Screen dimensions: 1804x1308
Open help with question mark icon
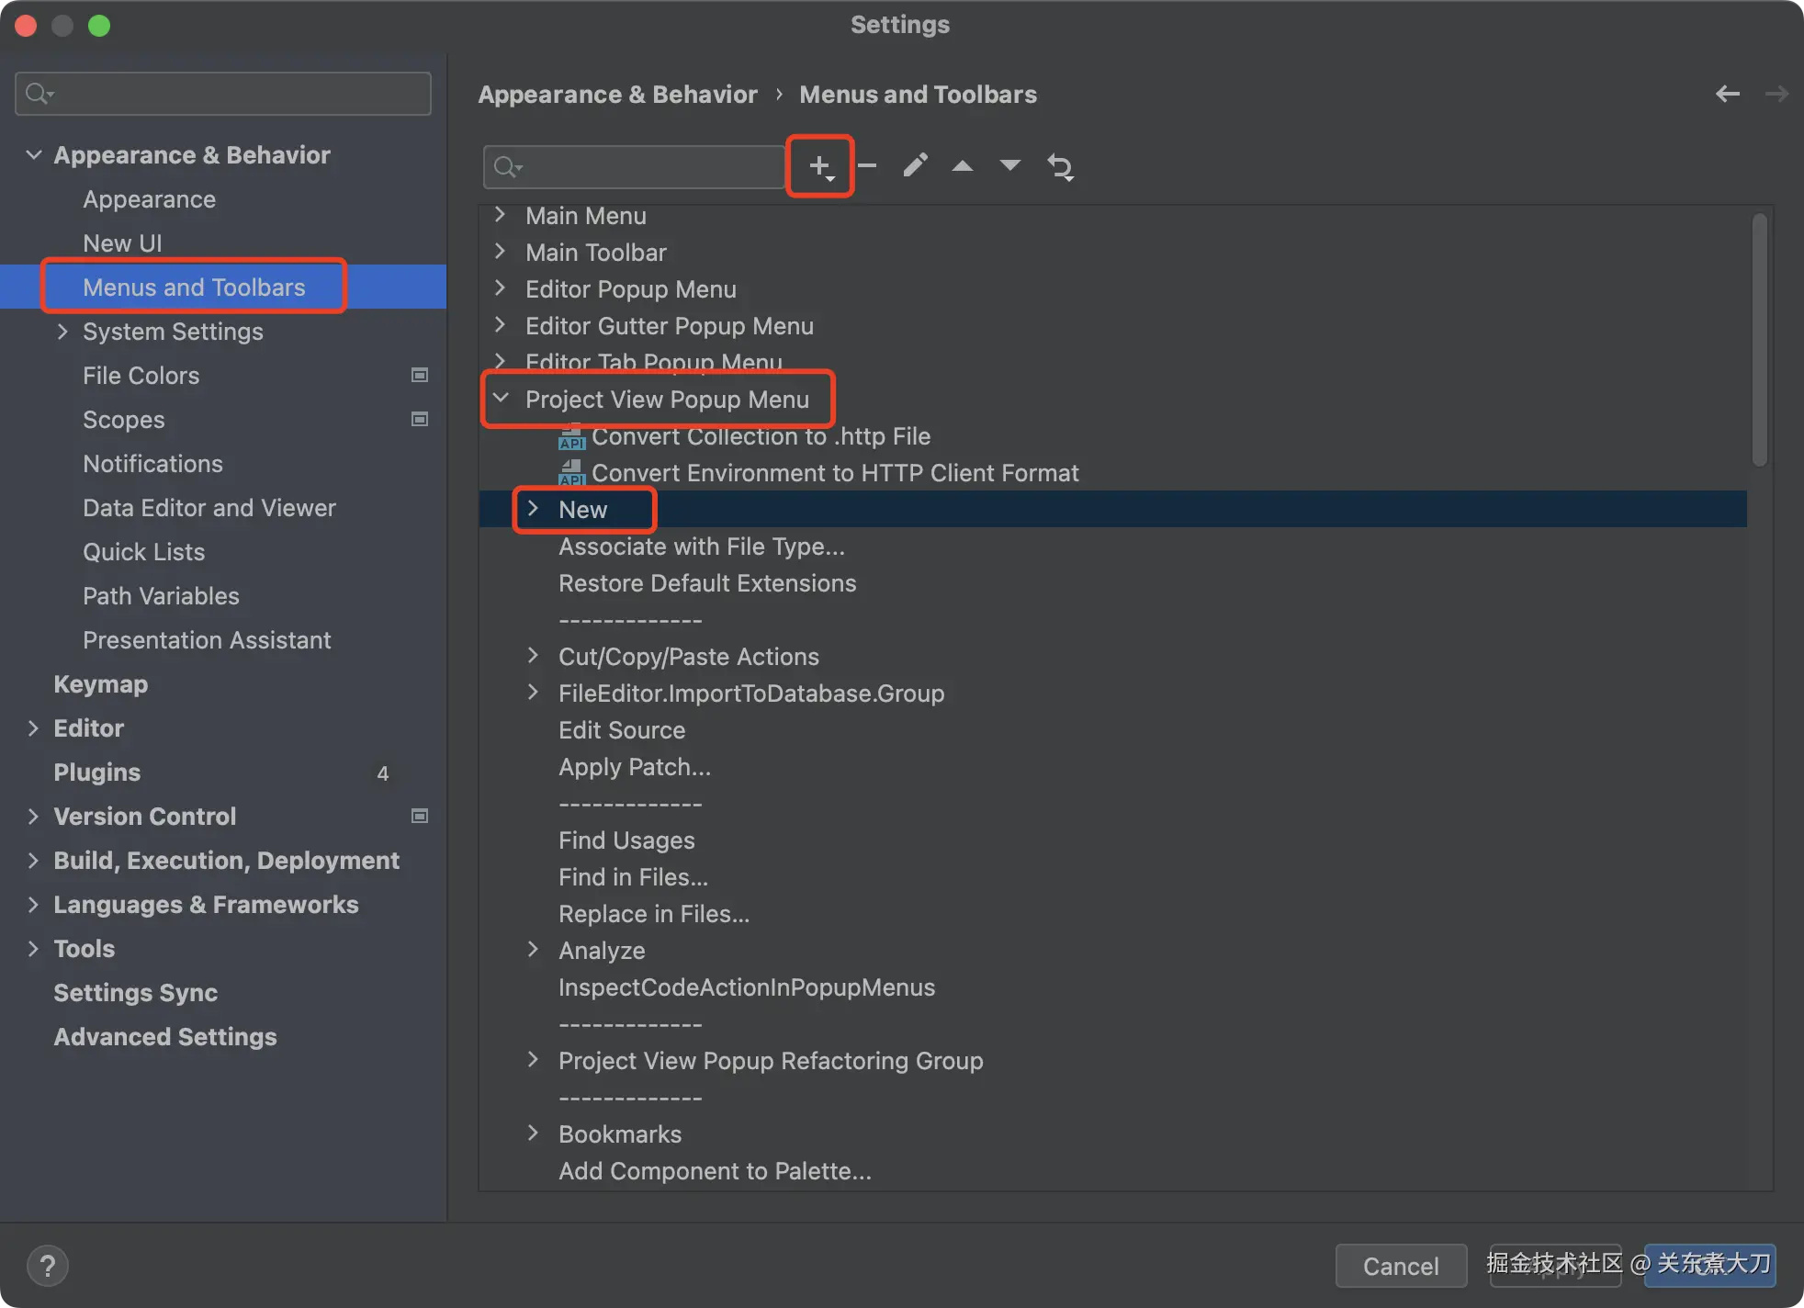[48, 1266]
